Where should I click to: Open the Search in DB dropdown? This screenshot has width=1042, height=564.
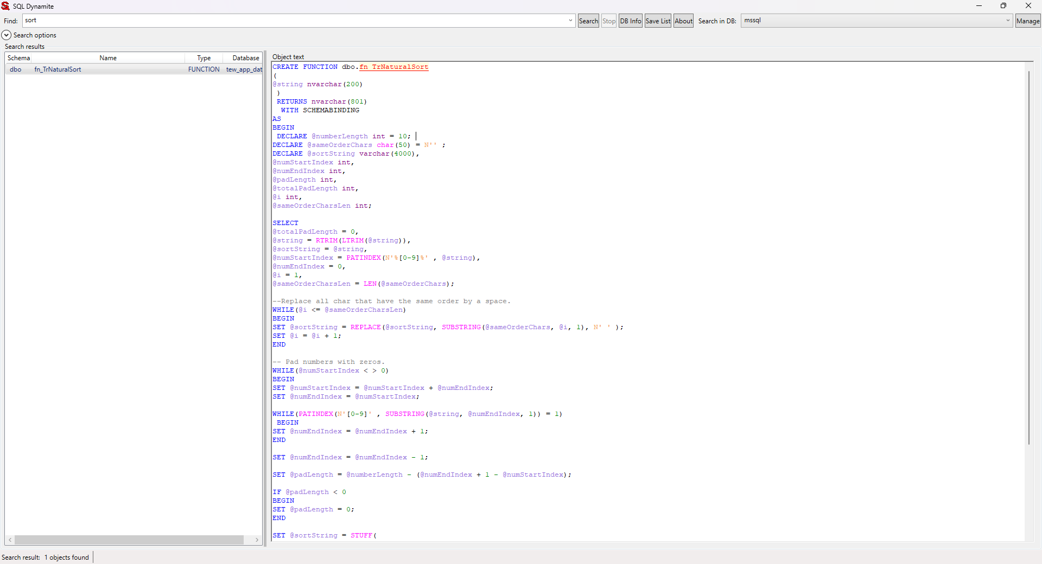click(x=1008, y=21)
